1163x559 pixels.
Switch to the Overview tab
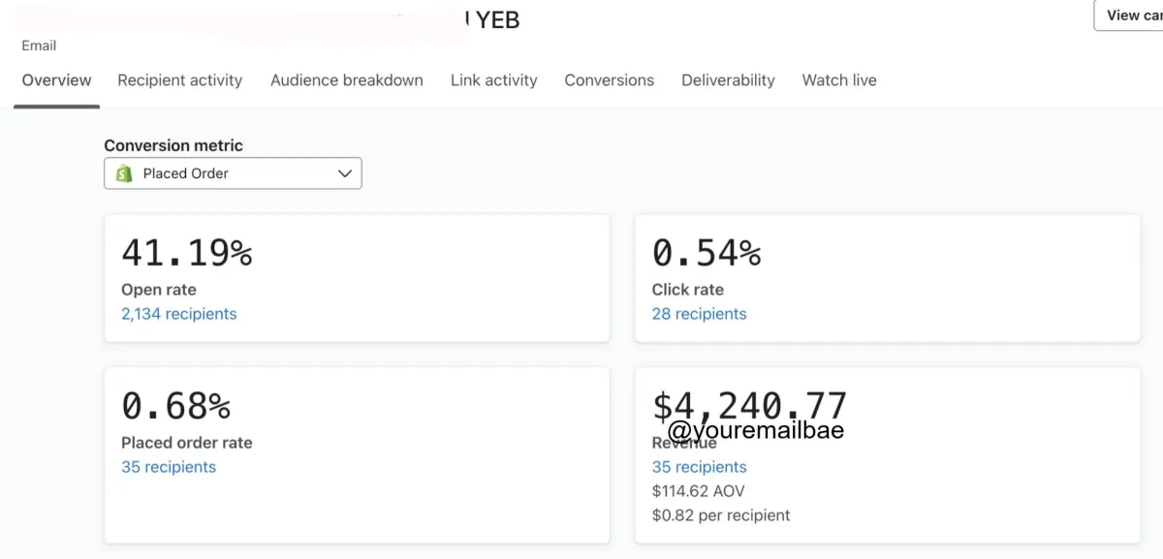pyautogui.click(x=57, y=80)
